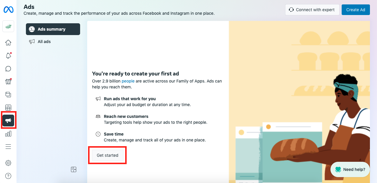
Task: Open the Content posts icon in sidebar
Action: click(8, 95)
